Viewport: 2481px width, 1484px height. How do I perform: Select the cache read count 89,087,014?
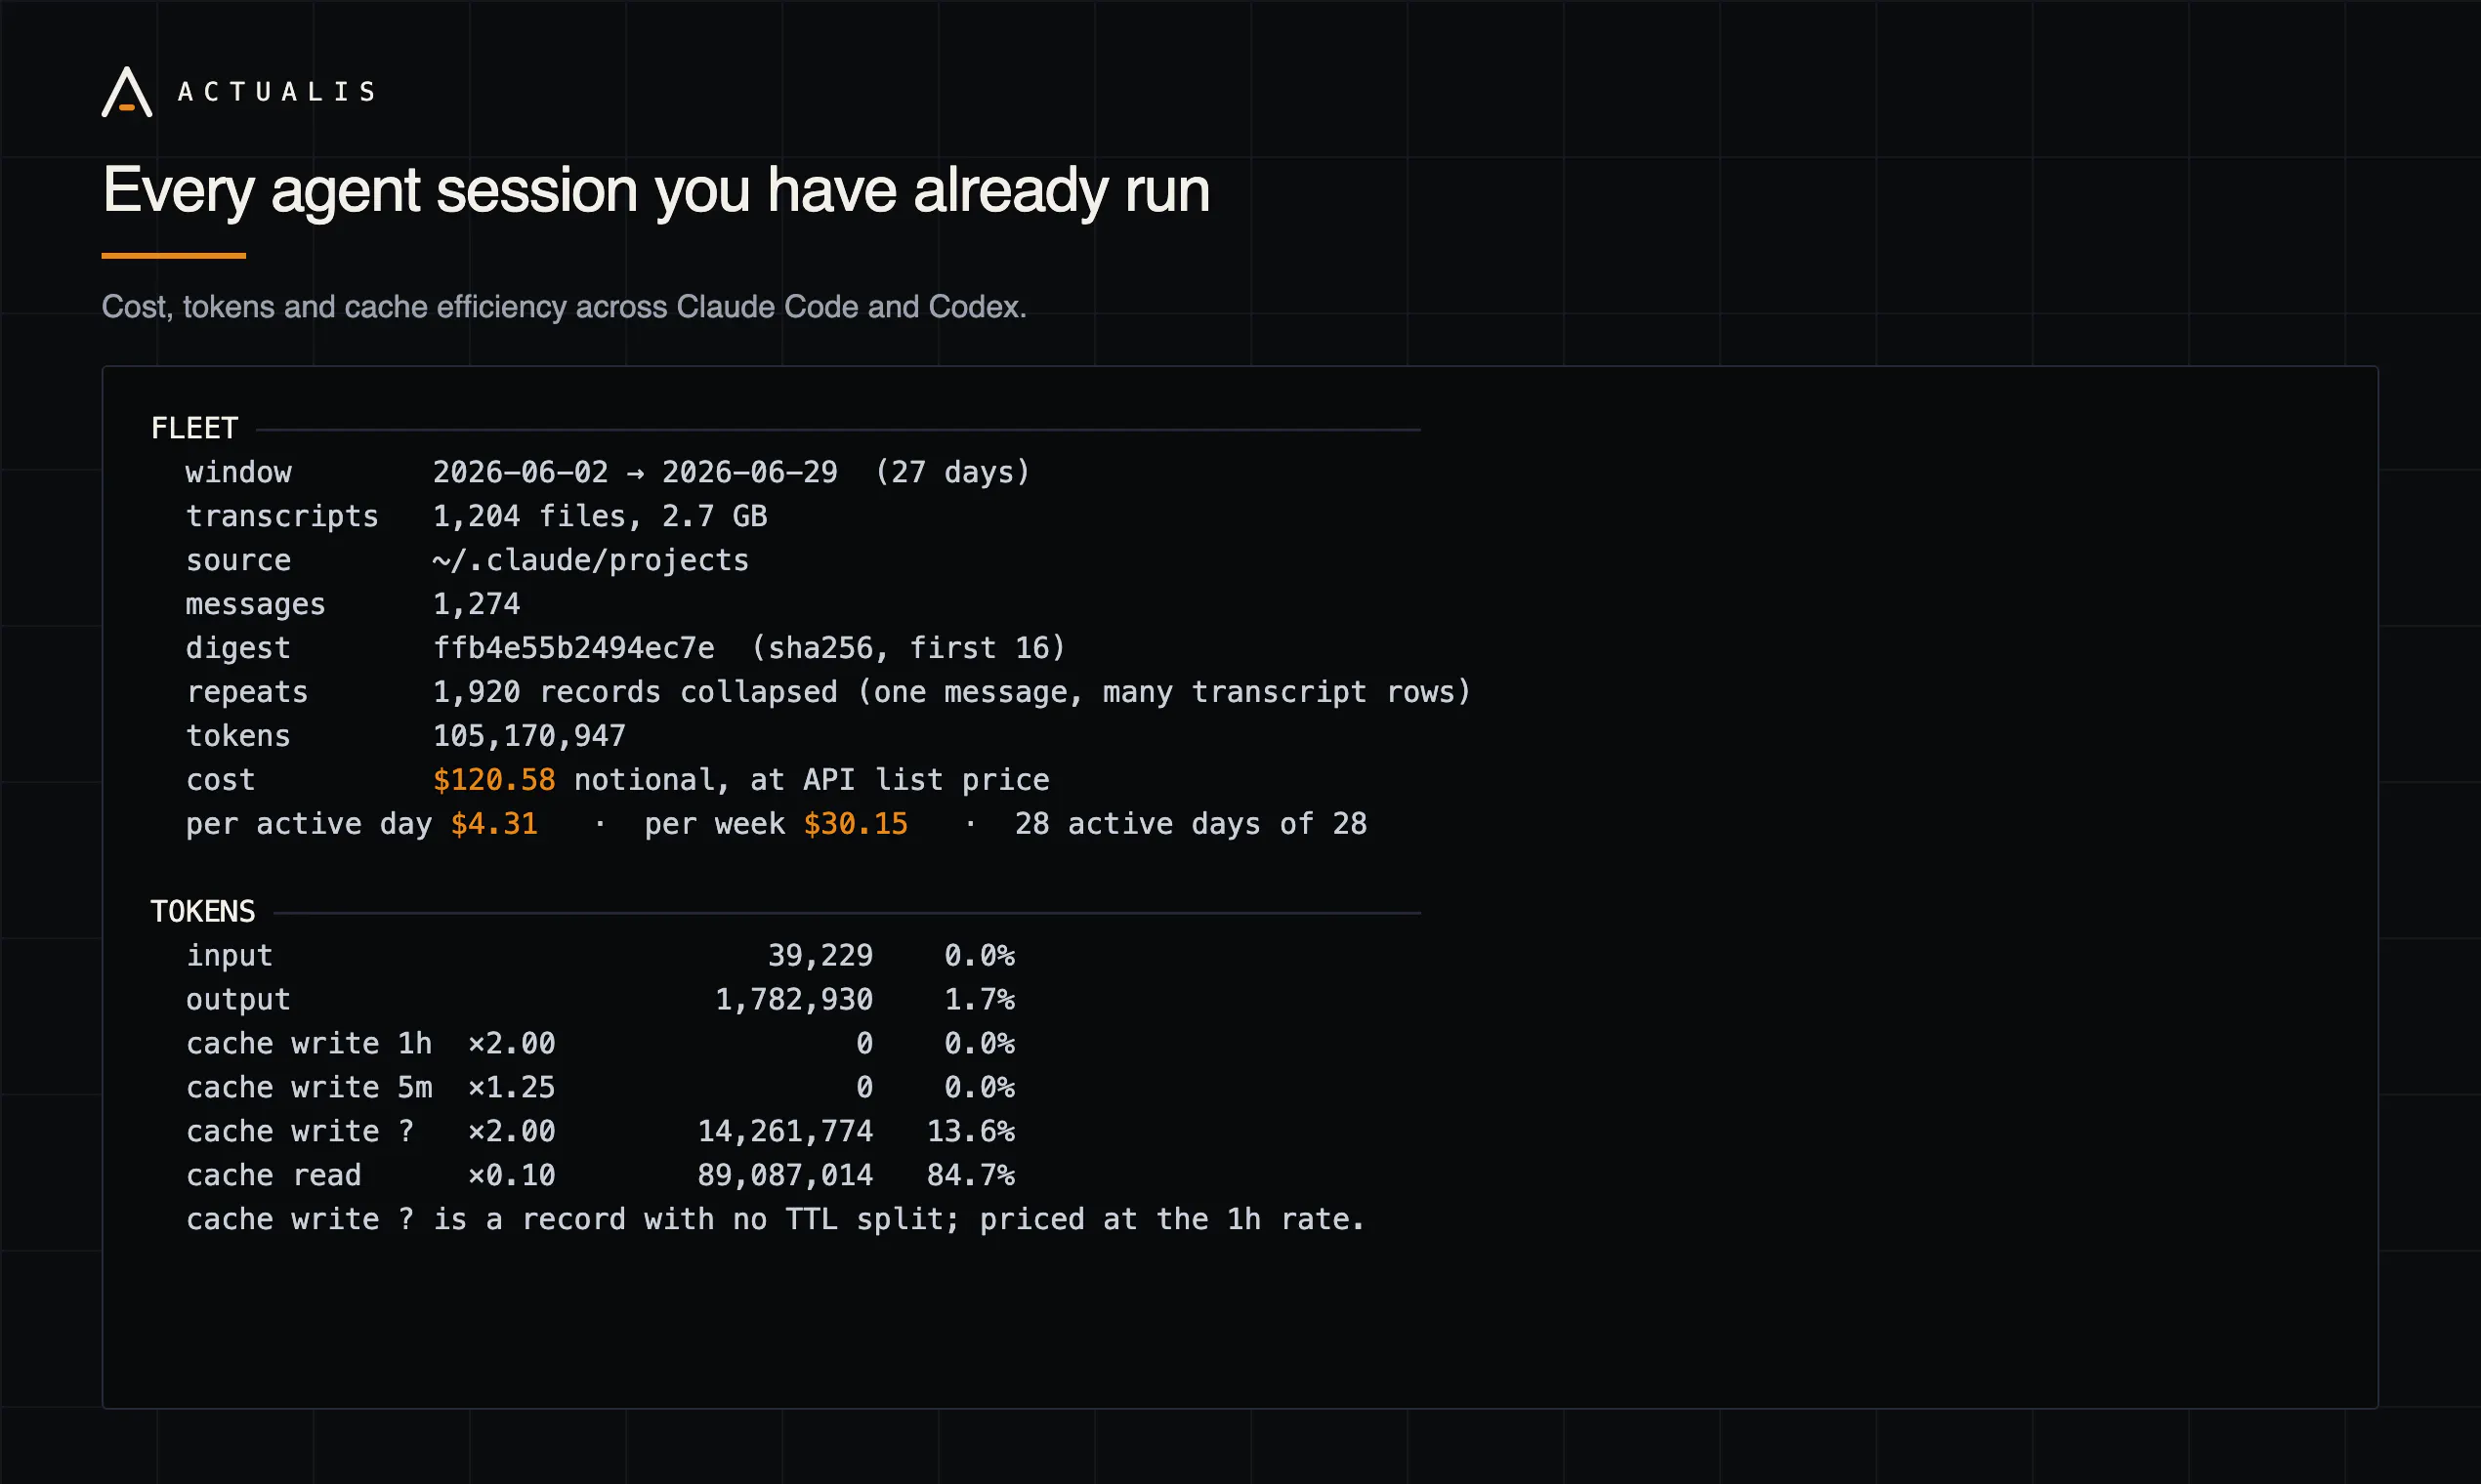(x=785, y=1176)
